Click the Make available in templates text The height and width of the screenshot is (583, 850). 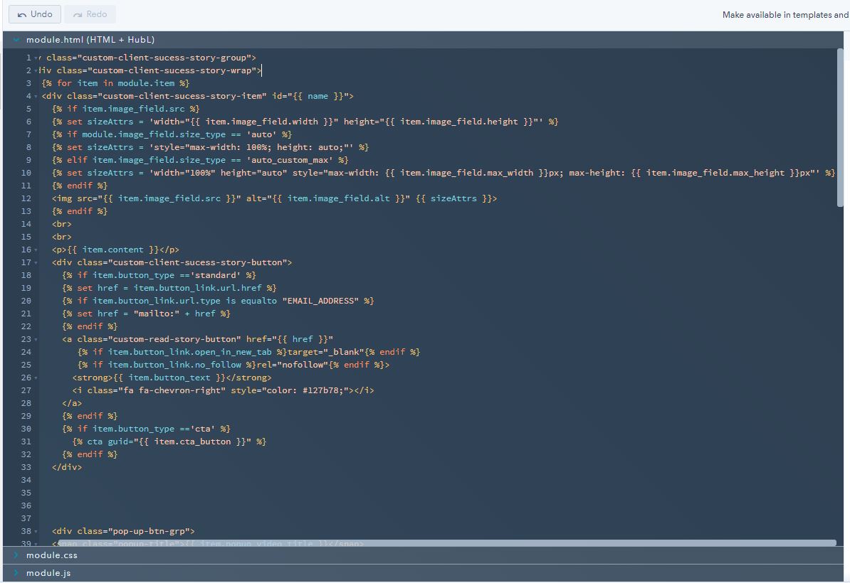tap(783, 14)
